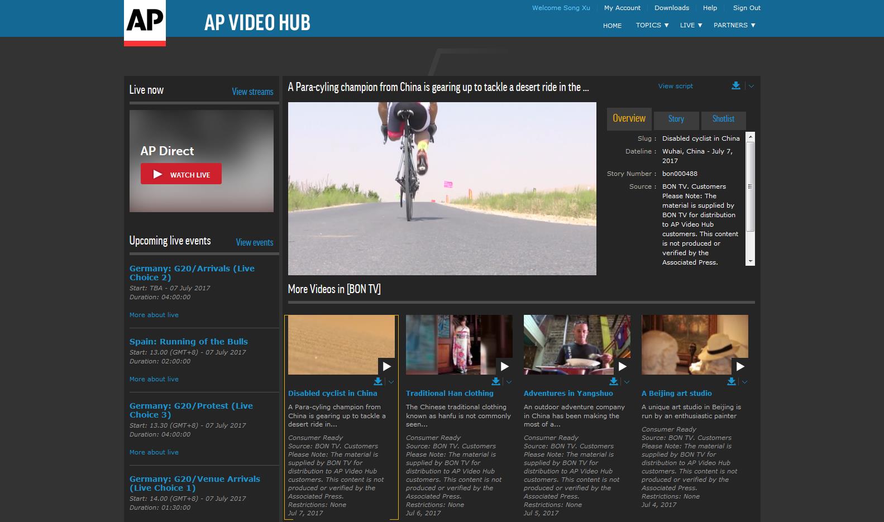This screenshot has width=884, height=522.
Task: Switch to the Overview tab
Action: [x=629, y=118]
